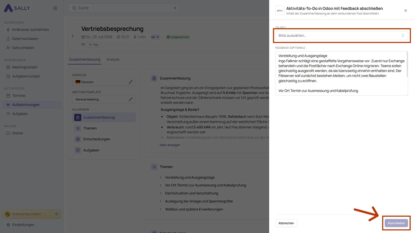The height and width of the screenshot is (233, 414).
Task: Click the General Meeting template field
Action: (x=104, y=99)
